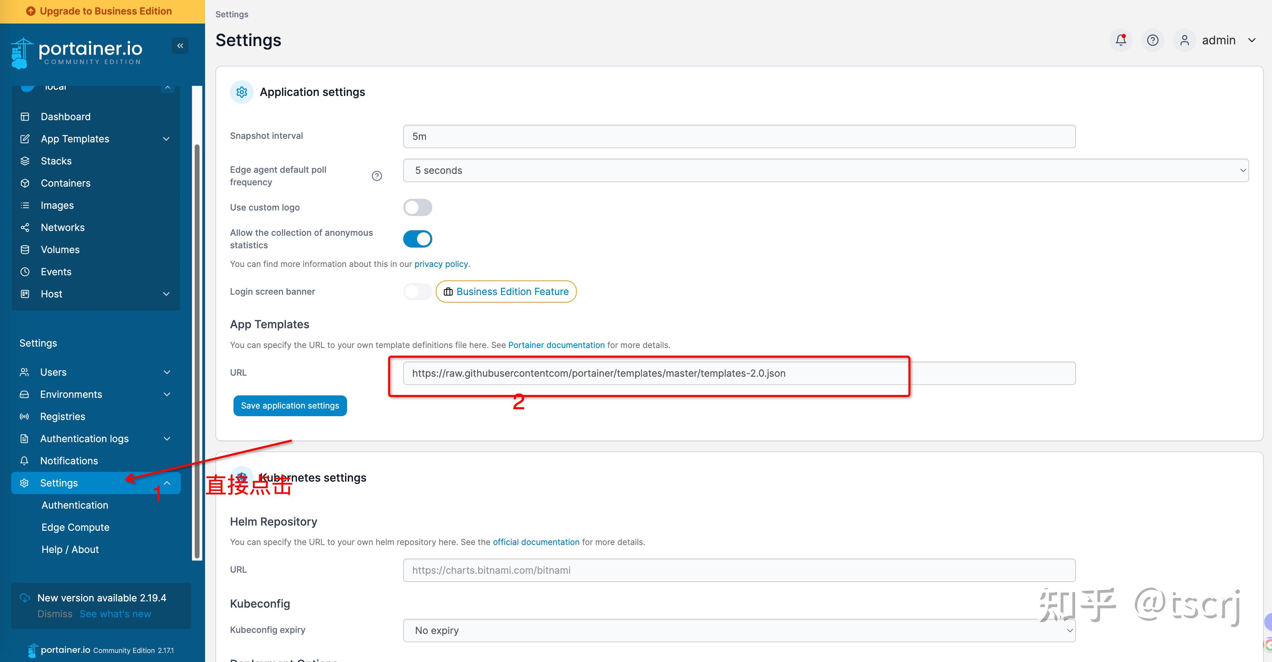Click the Business Edition Feature badge
This screenshot has height=662, width=1272.
[x=506, y=292]
